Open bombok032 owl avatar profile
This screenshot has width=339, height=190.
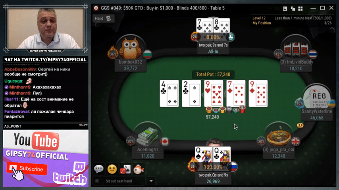(130, 48)
